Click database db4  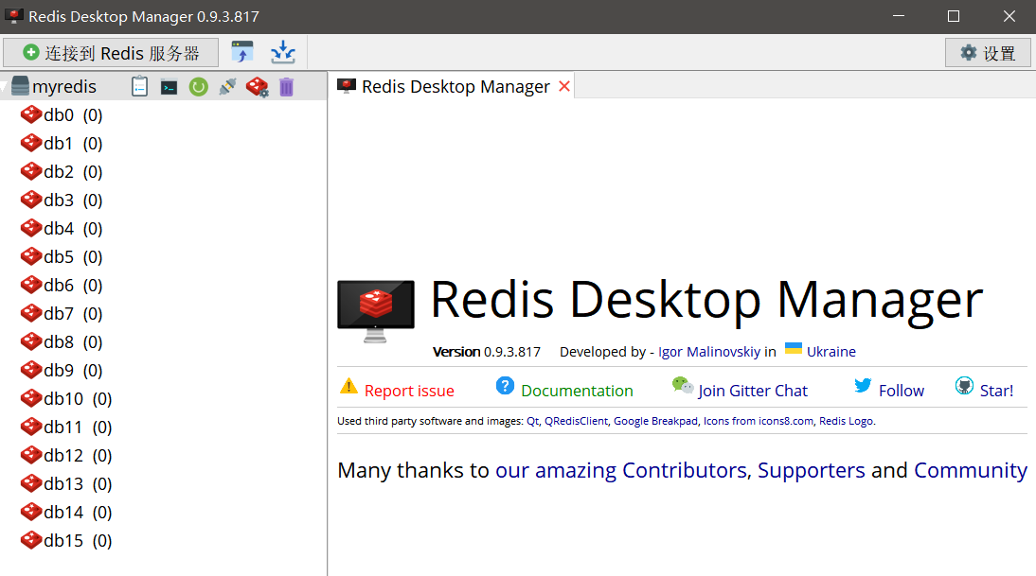(62, 228)
